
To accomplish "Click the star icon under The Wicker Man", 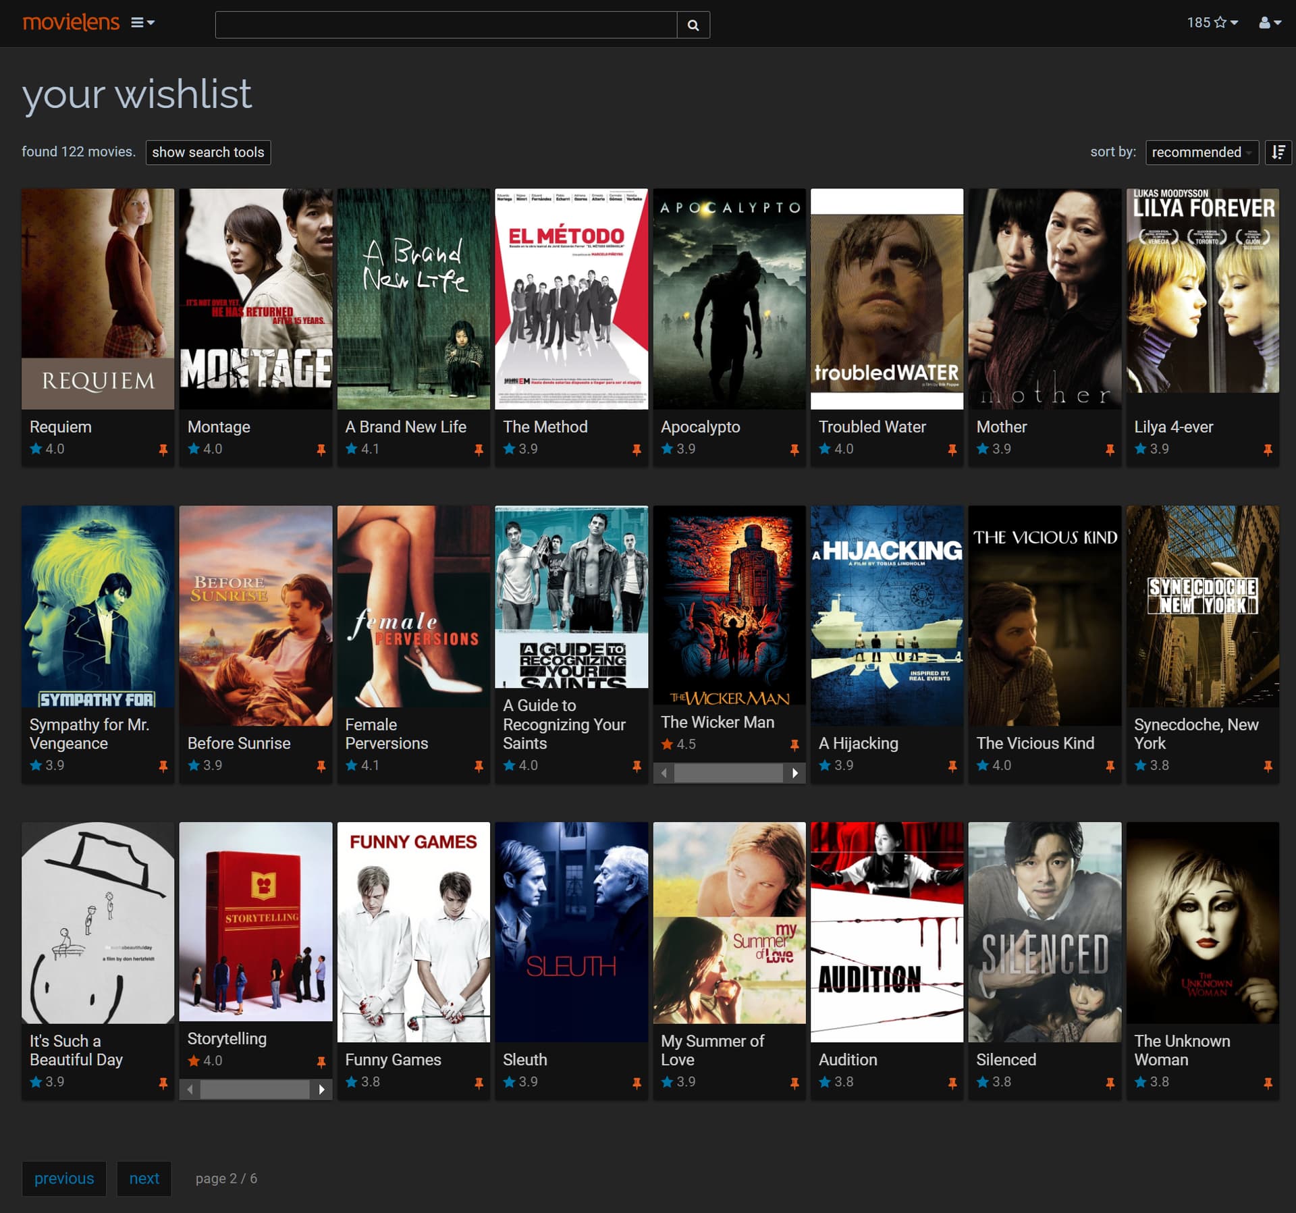I will (x=667, y=745).
